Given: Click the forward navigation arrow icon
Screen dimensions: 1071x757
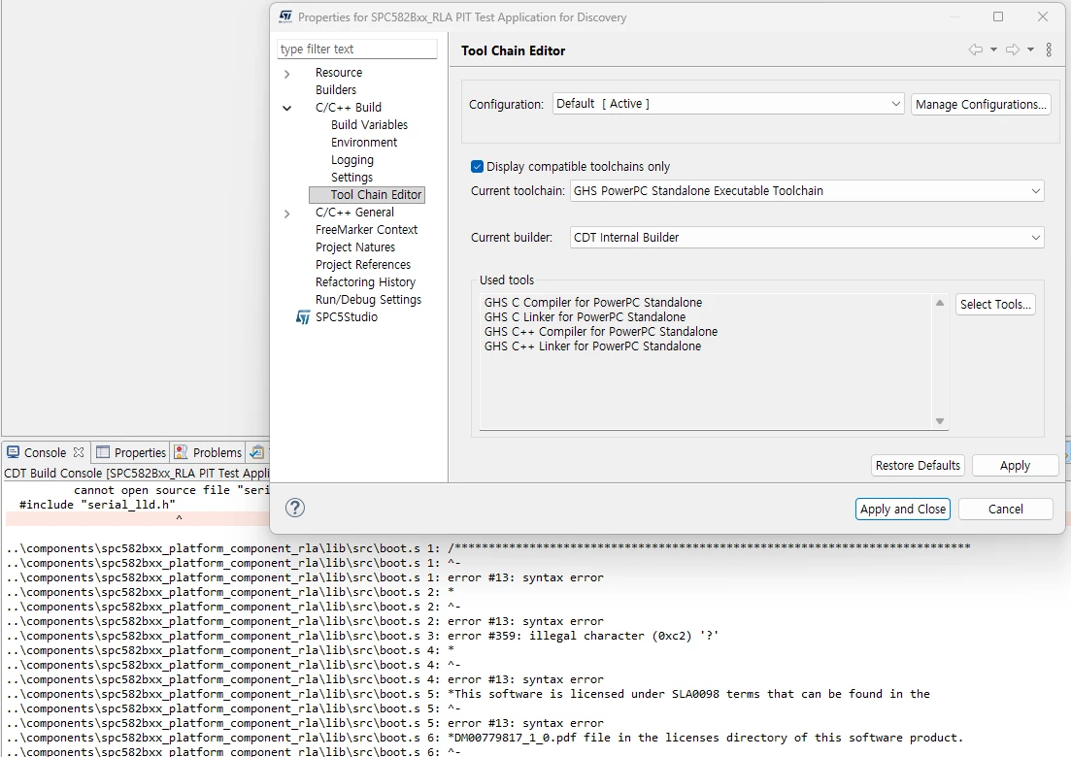Looking at the screenshot, I should (1013, 49).
